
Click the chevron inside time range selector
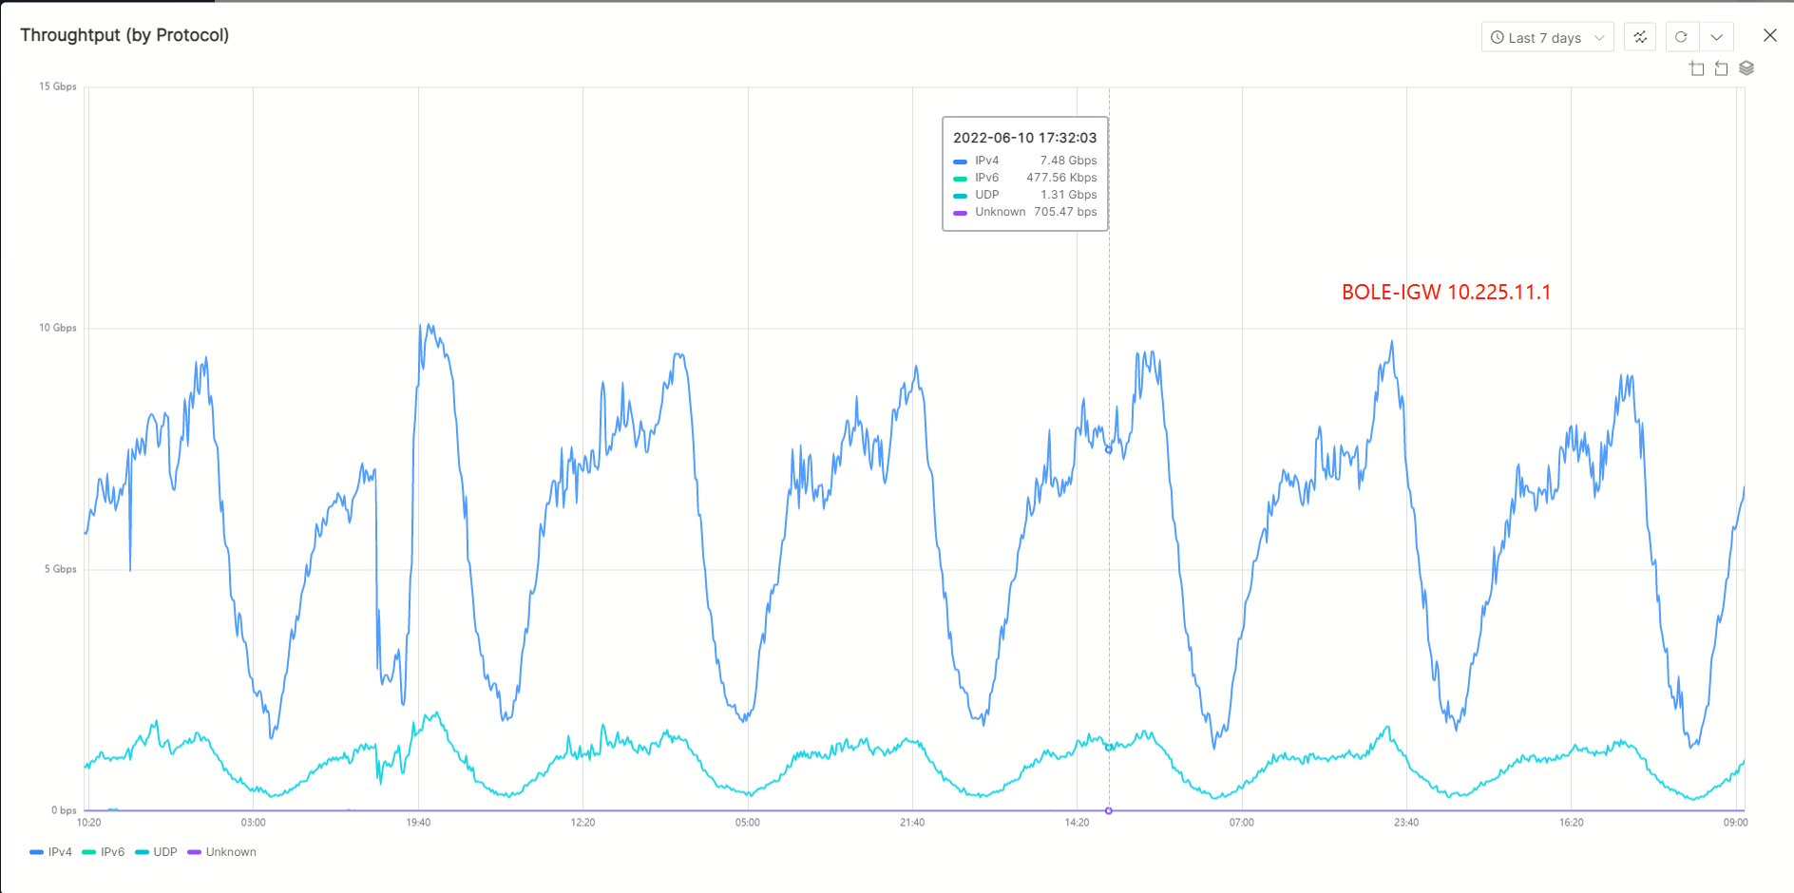[1599, 38]
